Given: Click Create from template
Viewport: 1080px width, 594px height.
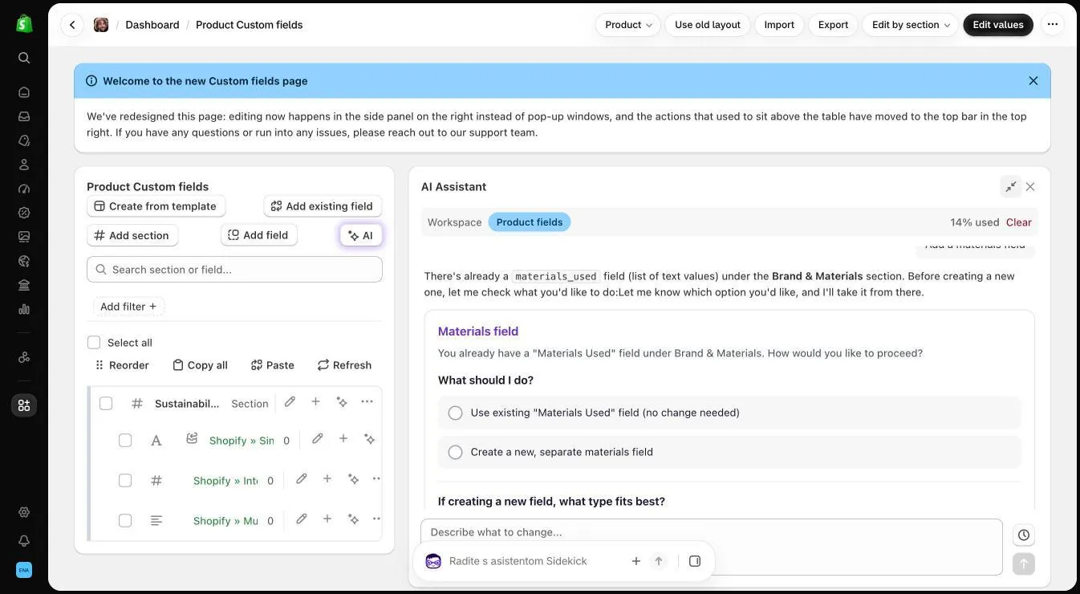Looking at the screenshot, I should pyautogui.click(x=156, y=206).
